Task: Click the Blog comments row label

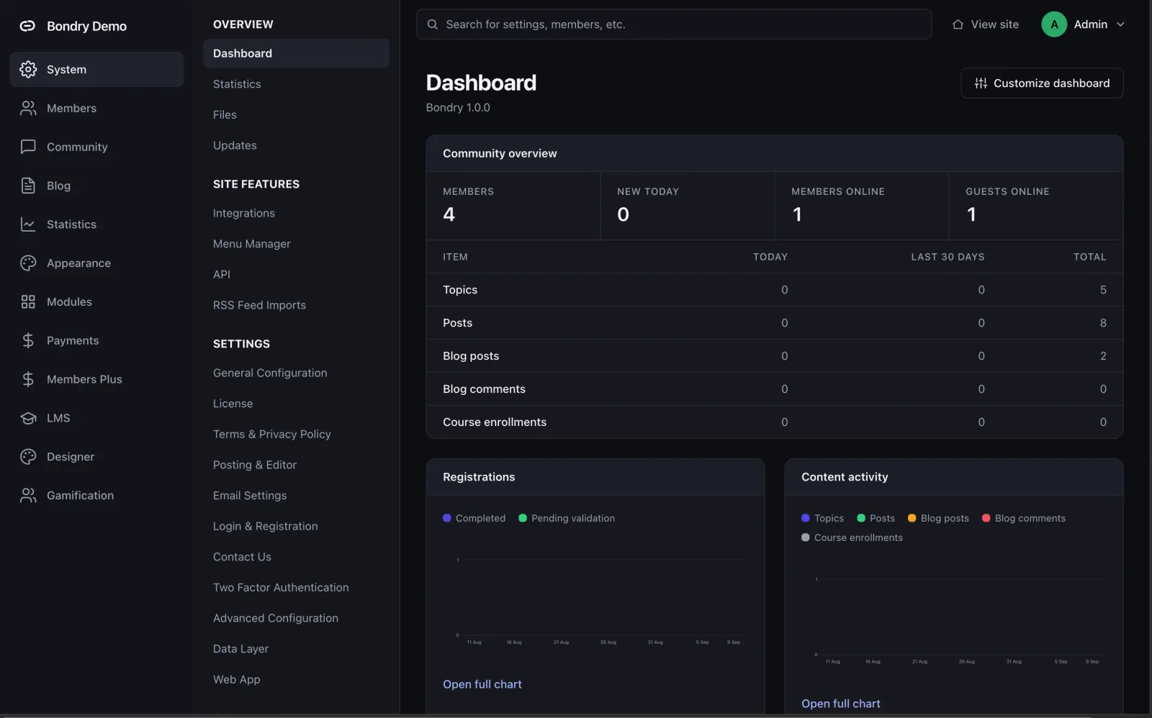Action: [484, 389]
